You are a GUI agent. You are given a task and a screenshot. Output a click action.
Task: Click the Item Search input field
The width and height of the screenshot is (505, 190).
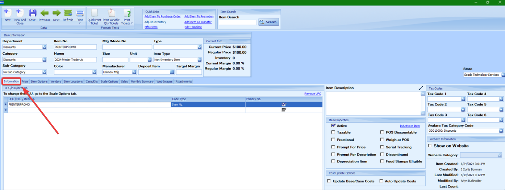(x=238, y=22)
